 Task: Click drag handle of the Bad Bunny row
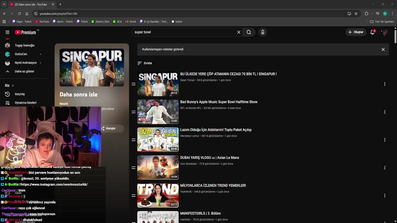(x=134, y=112)
